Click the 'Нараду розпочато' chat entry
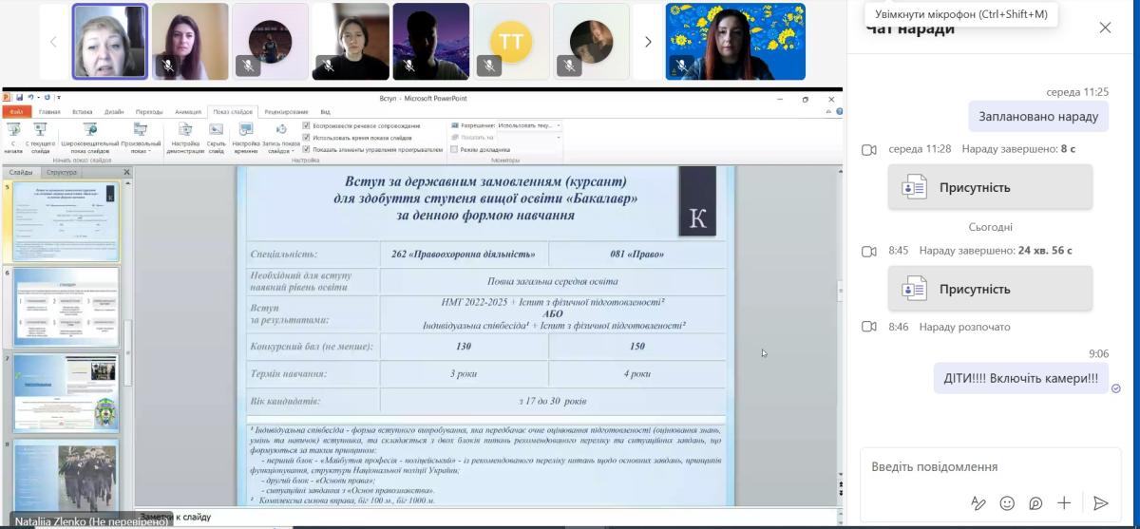Viewport: 1140px width, 529px height. (x=965, y=327)
